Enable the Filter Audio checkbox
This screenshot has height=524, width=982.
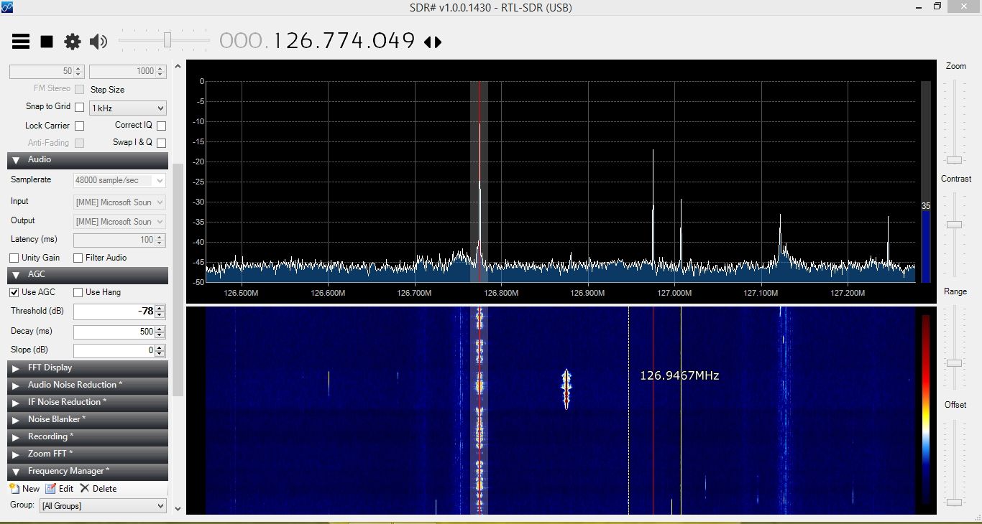tap(78, 258)
